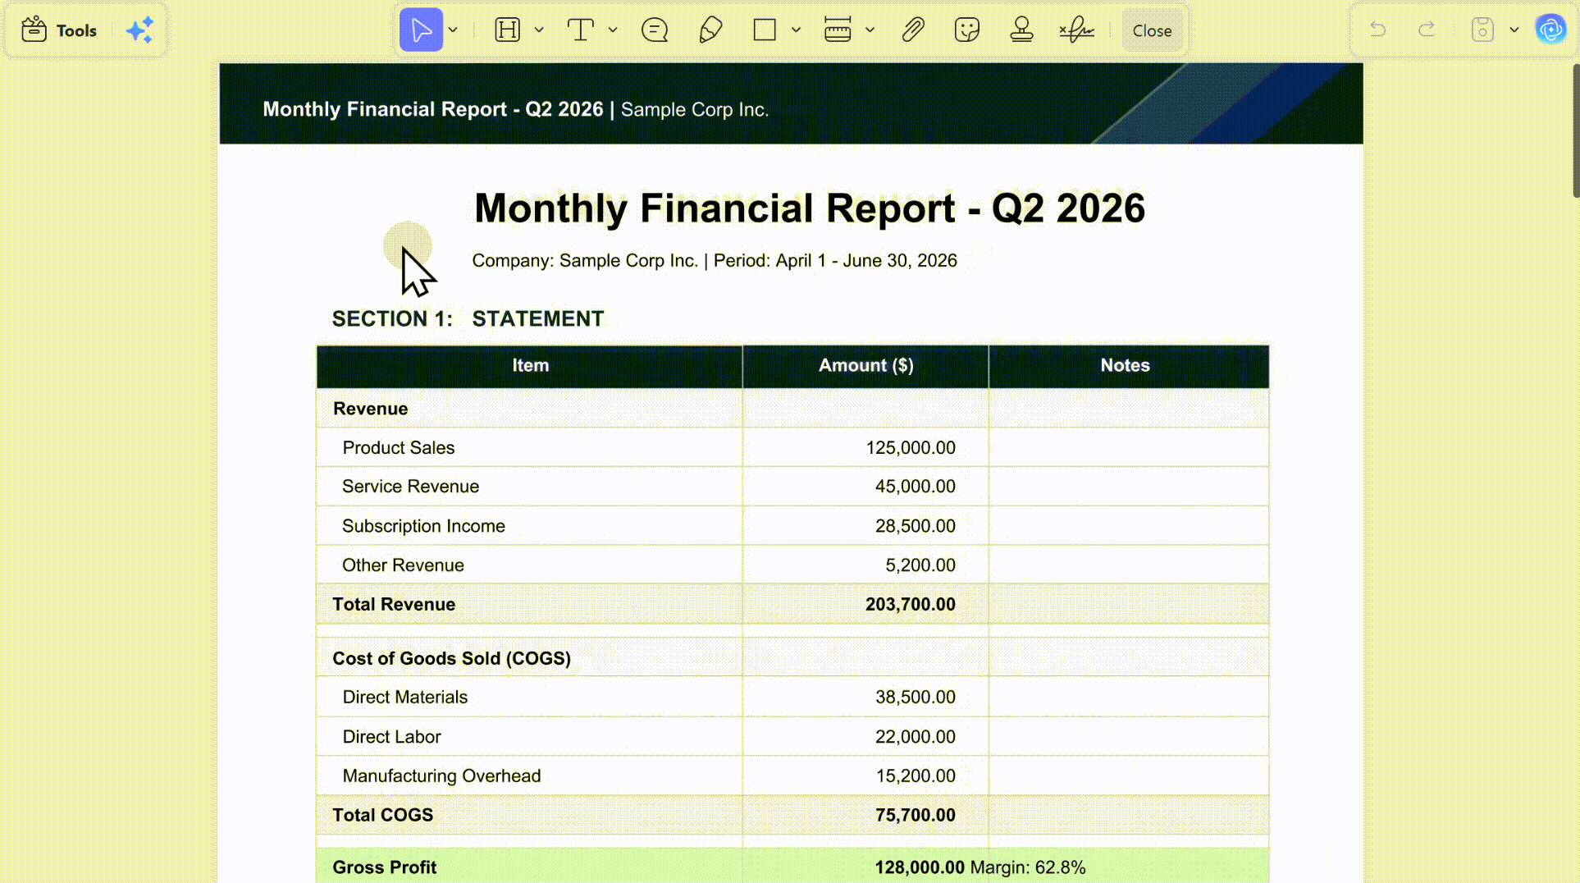Select the pencil drawing tool
The height and width of the screenshot is (883, 1580).
point(710,30)
